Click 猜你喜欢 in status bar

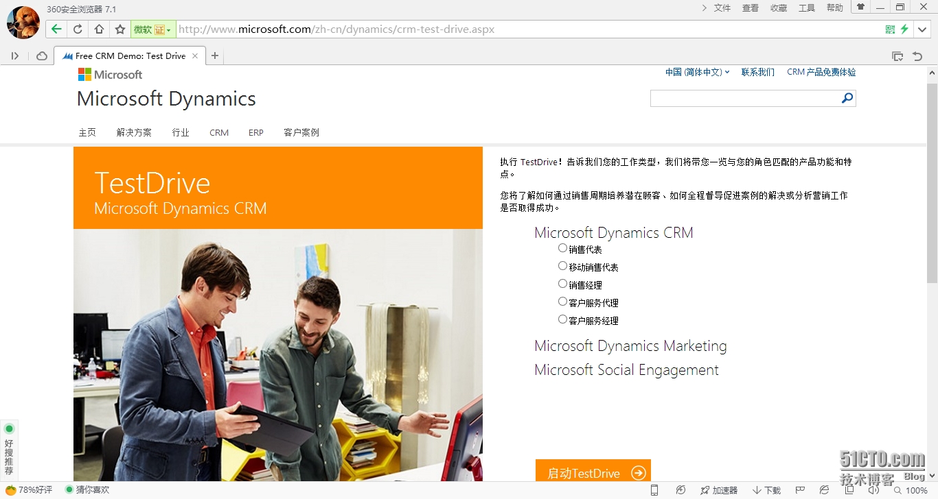click(87, 490)
